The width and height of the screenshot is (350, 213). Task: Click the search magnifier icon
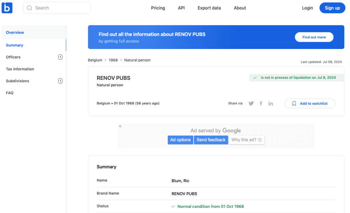coord(29,8)
